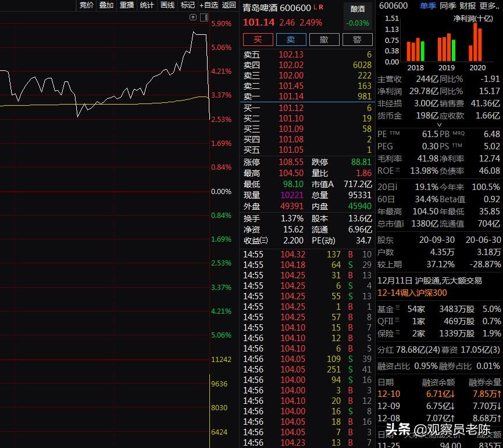This screenshot has height=448, width=503.
Task: Click the 最低 value 98.10
Action: [x=293, y=184]
